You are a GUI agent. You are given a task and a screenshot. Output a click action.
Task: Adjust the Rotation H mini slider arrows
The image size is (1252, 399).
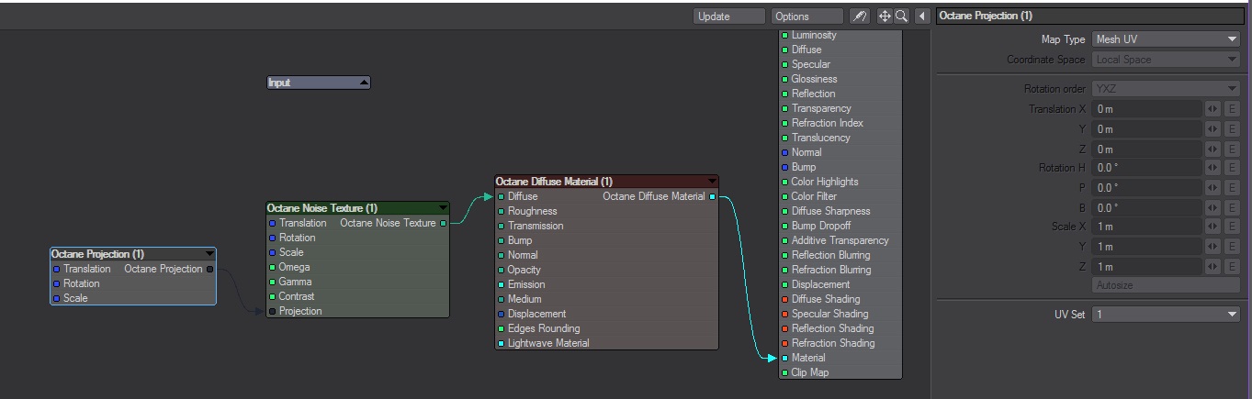coord(1213,168)
